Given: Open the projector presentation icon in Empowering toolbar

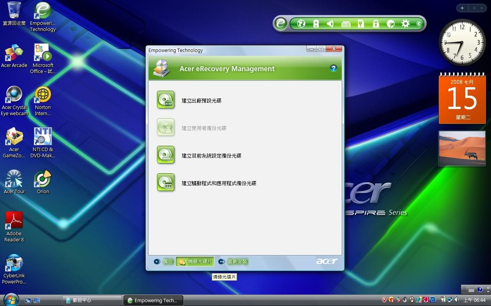Looking at the screenshot, I should 346,24.
